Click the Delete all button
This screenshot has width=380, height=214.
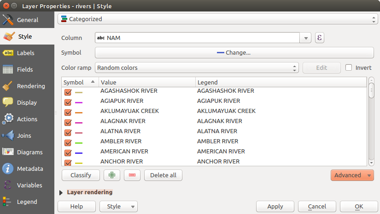(163, 175)
